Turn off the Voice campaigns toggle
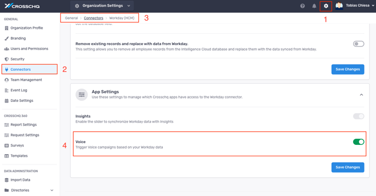Screen dimensions: 376x196 coord(359,142)
